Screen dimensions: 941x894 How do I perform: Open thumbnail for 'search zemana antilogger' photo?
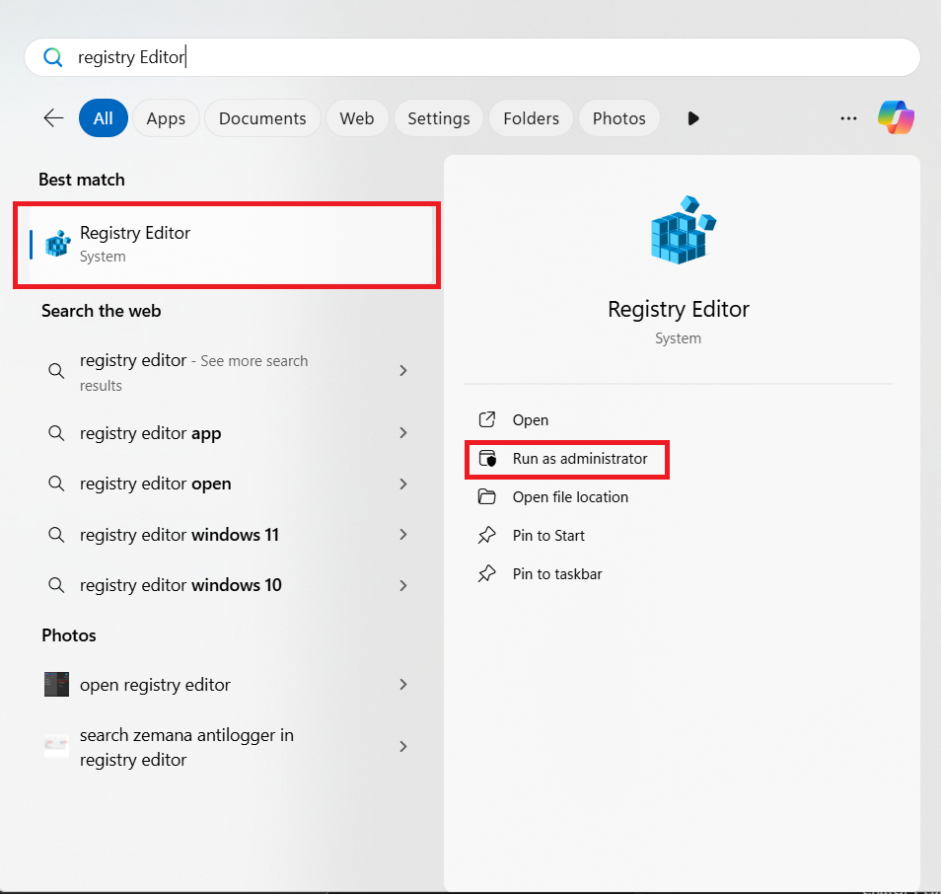coord(56,746)
